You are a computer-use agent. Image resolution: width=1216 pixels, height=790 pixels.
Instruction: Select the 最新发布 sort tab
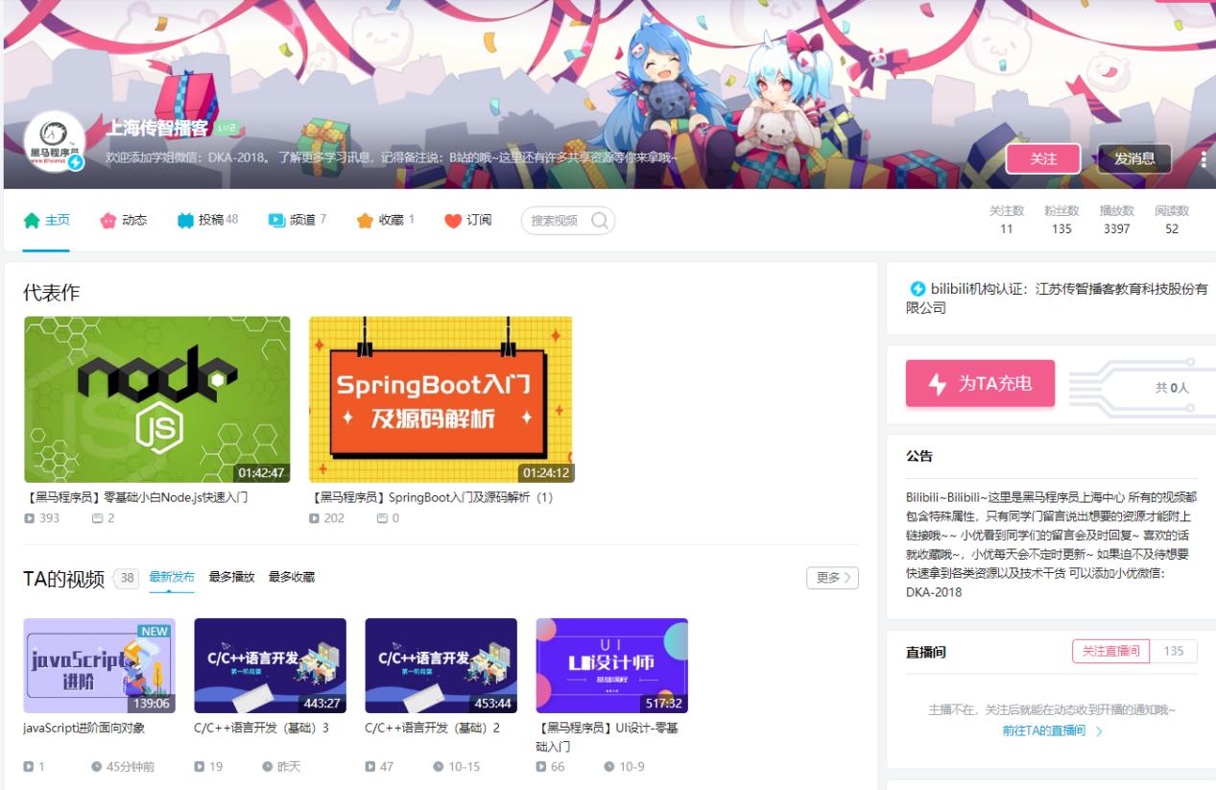pyautogui.click(x=172, y=577)
